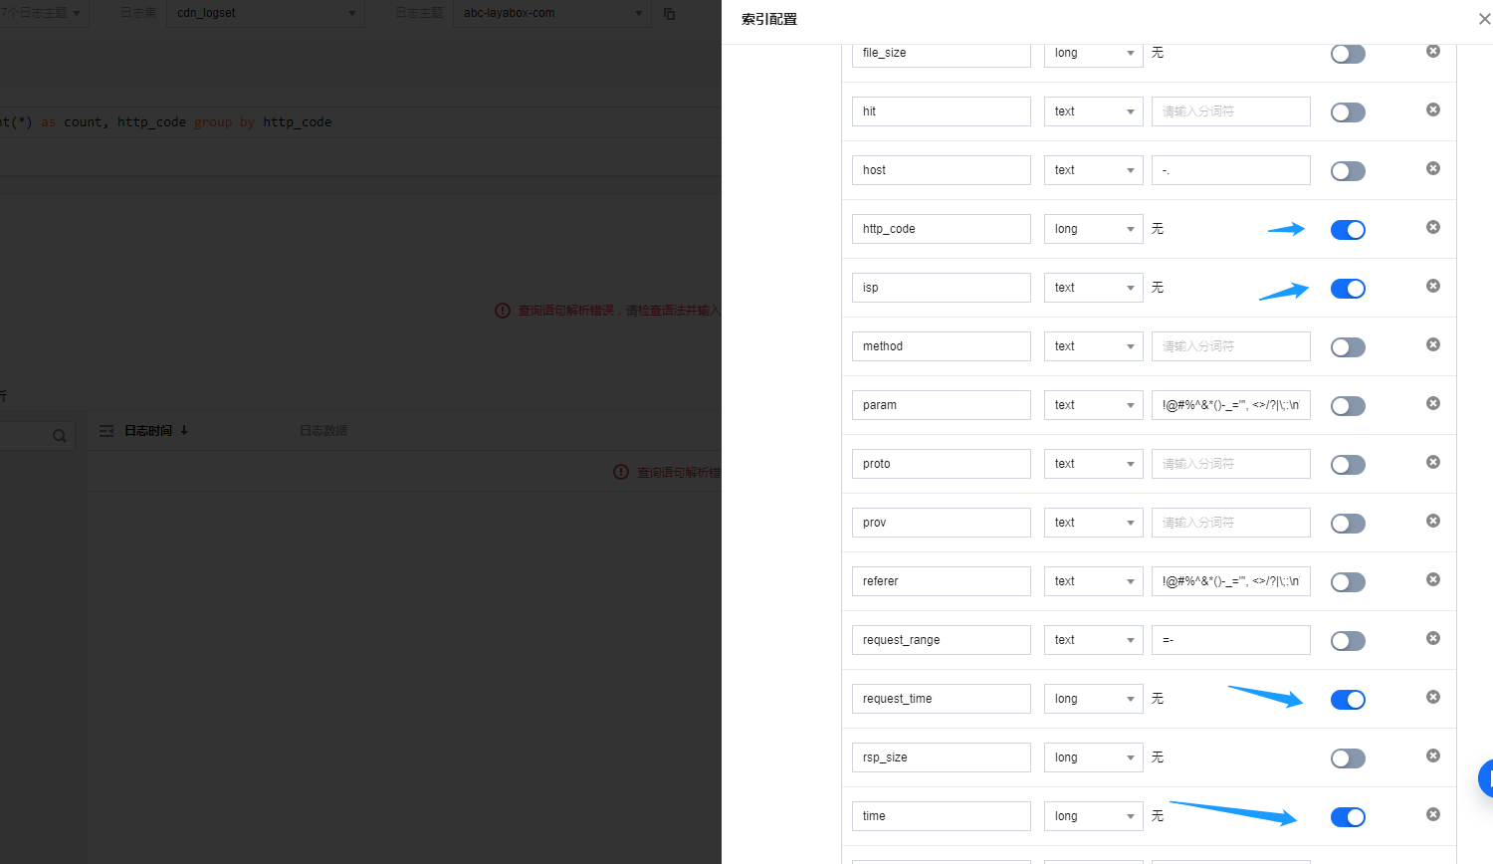
Task: Open type dropdown for param field
Action: pyautogui.click(x=1093, y=405)
